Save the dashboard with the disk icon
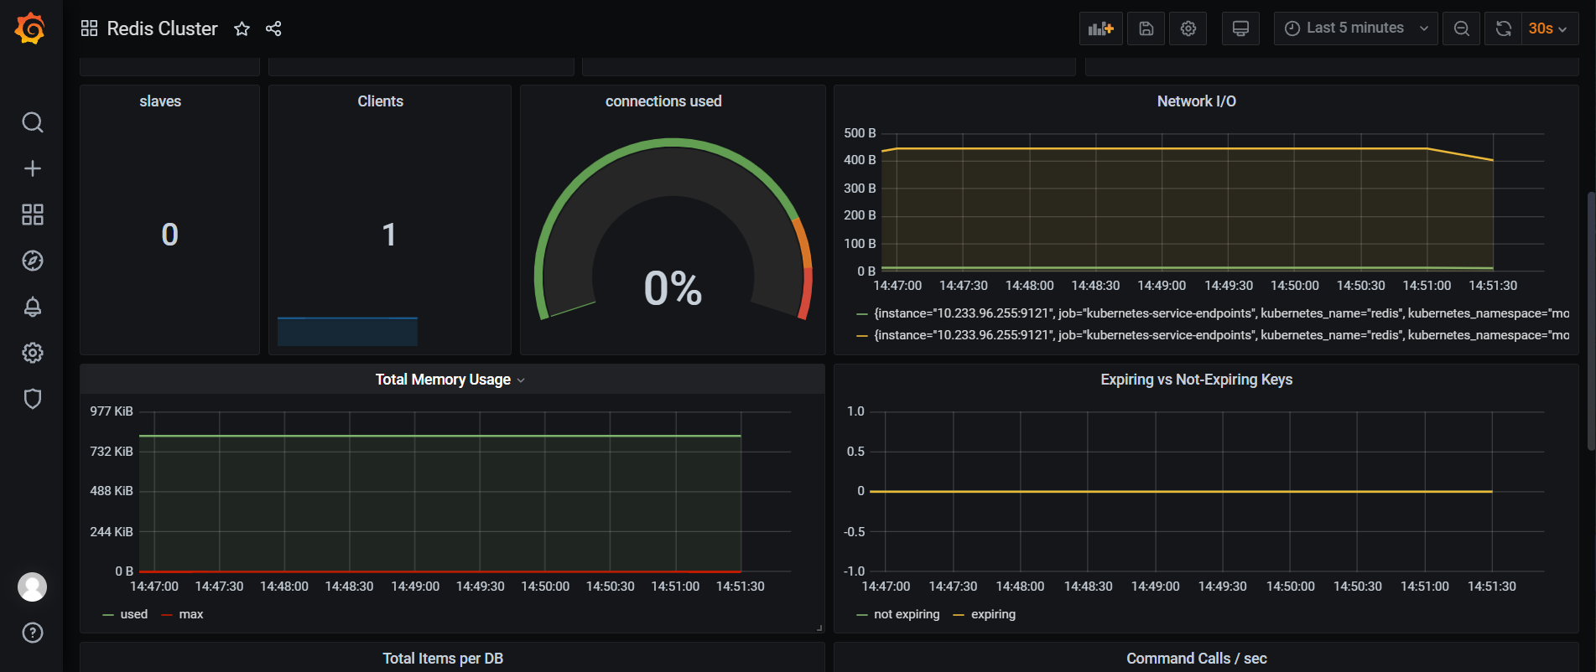This screenshot has width=1596, height=672. pos(1146,28)
